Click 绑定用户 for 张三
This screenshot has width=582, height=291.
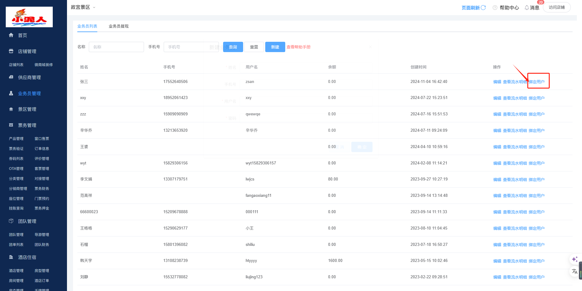tap(537, 82)
